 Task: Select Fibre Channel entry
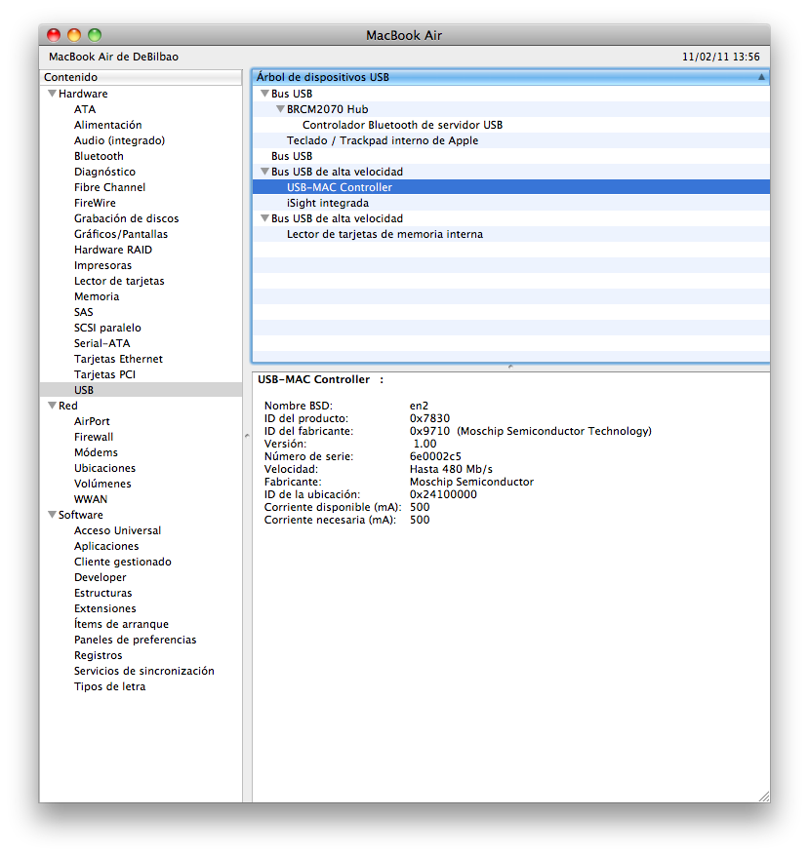coord(110,187)
